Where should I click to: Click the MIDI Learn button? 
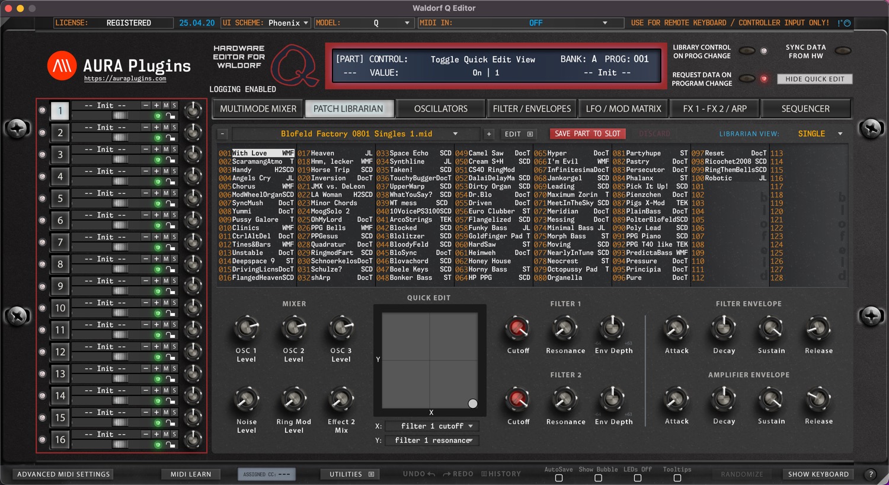(191, 474)
